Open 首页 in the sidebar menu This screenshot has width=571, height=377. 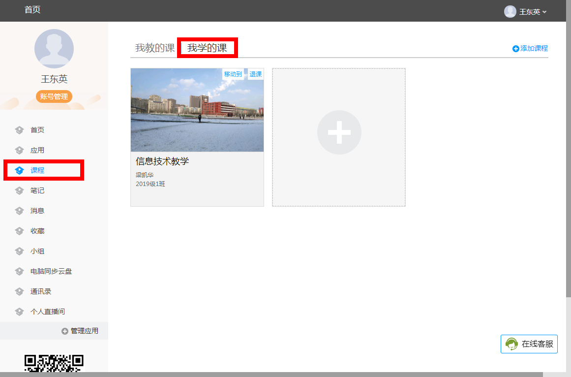click(37, 130)
